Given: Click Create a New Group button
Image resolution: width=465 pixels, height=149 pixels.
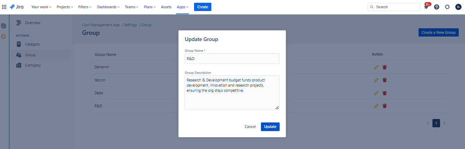Looking at the screenshot, I should coord(439,32).
